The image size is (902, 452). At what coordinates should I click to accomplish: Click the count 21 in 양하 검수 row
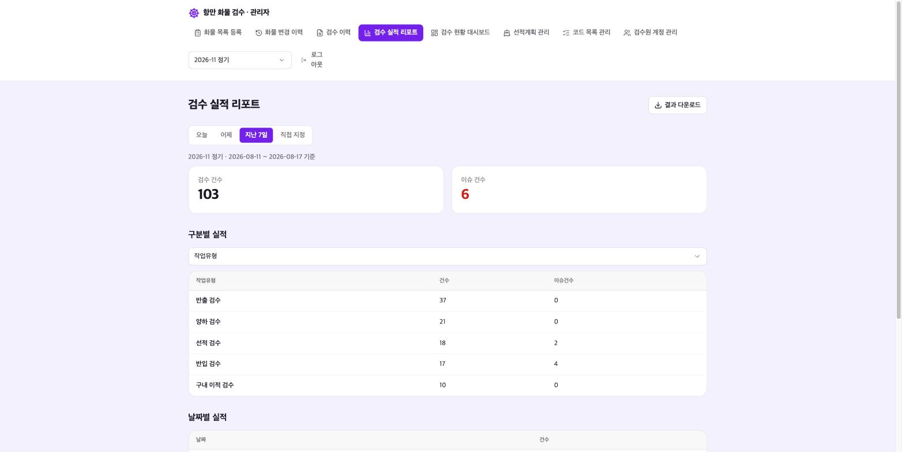click(x=442, y=322)
